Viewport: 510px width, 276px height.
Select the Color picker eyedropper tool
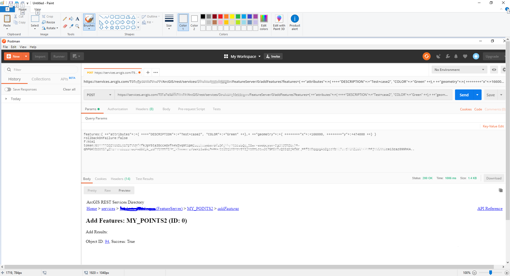coord(71,26)
